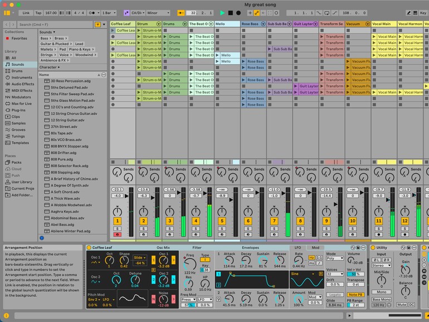Select Favorites in Collections
Viewport: 429px width, 322px height.
pos(19,38)
